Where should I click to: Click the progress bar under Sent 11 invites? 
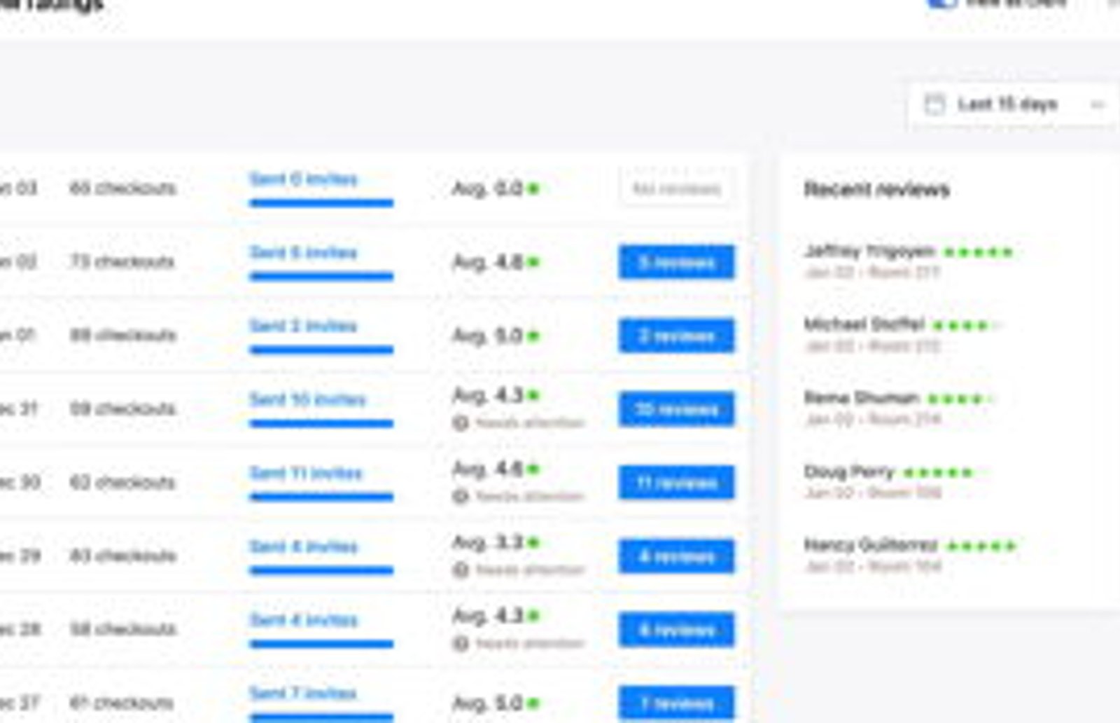[x=321, y=497]
